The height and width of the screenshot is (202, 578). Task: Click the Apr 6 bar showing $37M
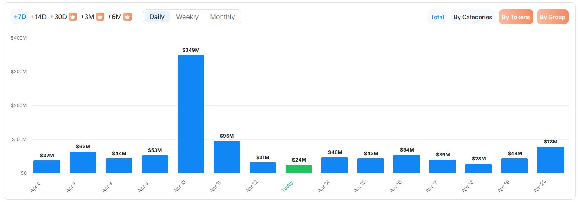tap(47, 167)
